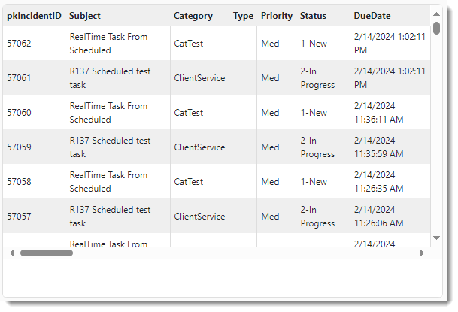Viewport: 458px width, 312px height.
Task: Click the vertical scrollbar thumb
Action: 437,28
